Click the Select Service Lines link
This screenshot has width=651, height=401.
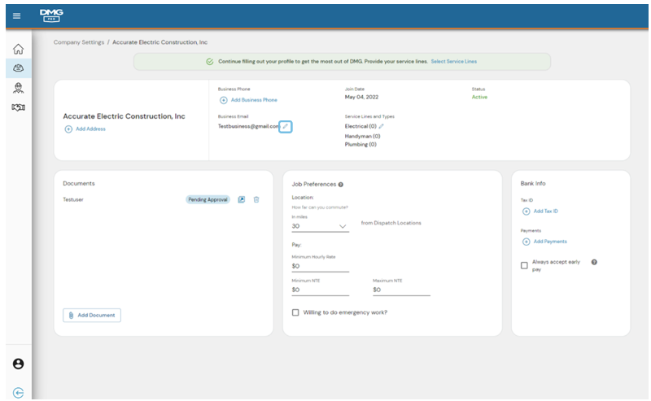pos(454,62)
